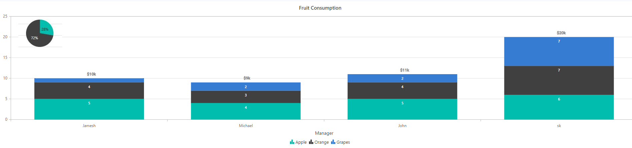632x148 pixels.
Task: Click the Fruit Consumption chart title
Action: (x=320, y=8)
